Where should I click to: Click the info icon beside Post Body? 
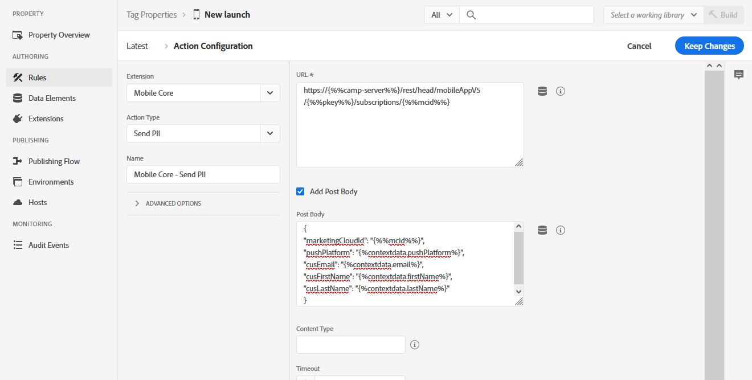pos(561,230)
